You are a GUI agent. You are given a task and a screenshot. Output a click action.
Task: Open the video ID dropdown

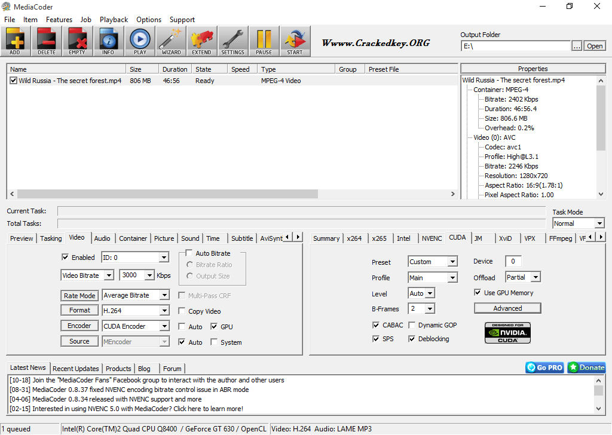[164, 258]
